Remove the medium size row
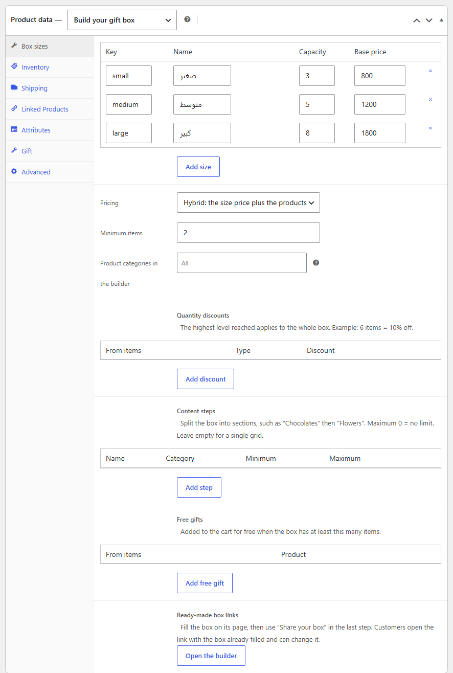Image resolution: width=453 pixels, height=673 pixels. (x=430, y=100)
